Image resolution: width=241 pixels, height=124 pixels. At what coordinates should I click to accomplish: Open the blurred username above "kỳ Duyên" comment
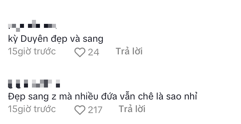tap(32, 26)
